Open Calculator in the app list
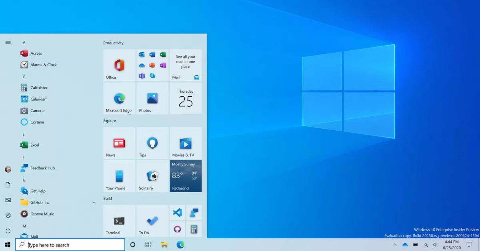 pos(58,88)
